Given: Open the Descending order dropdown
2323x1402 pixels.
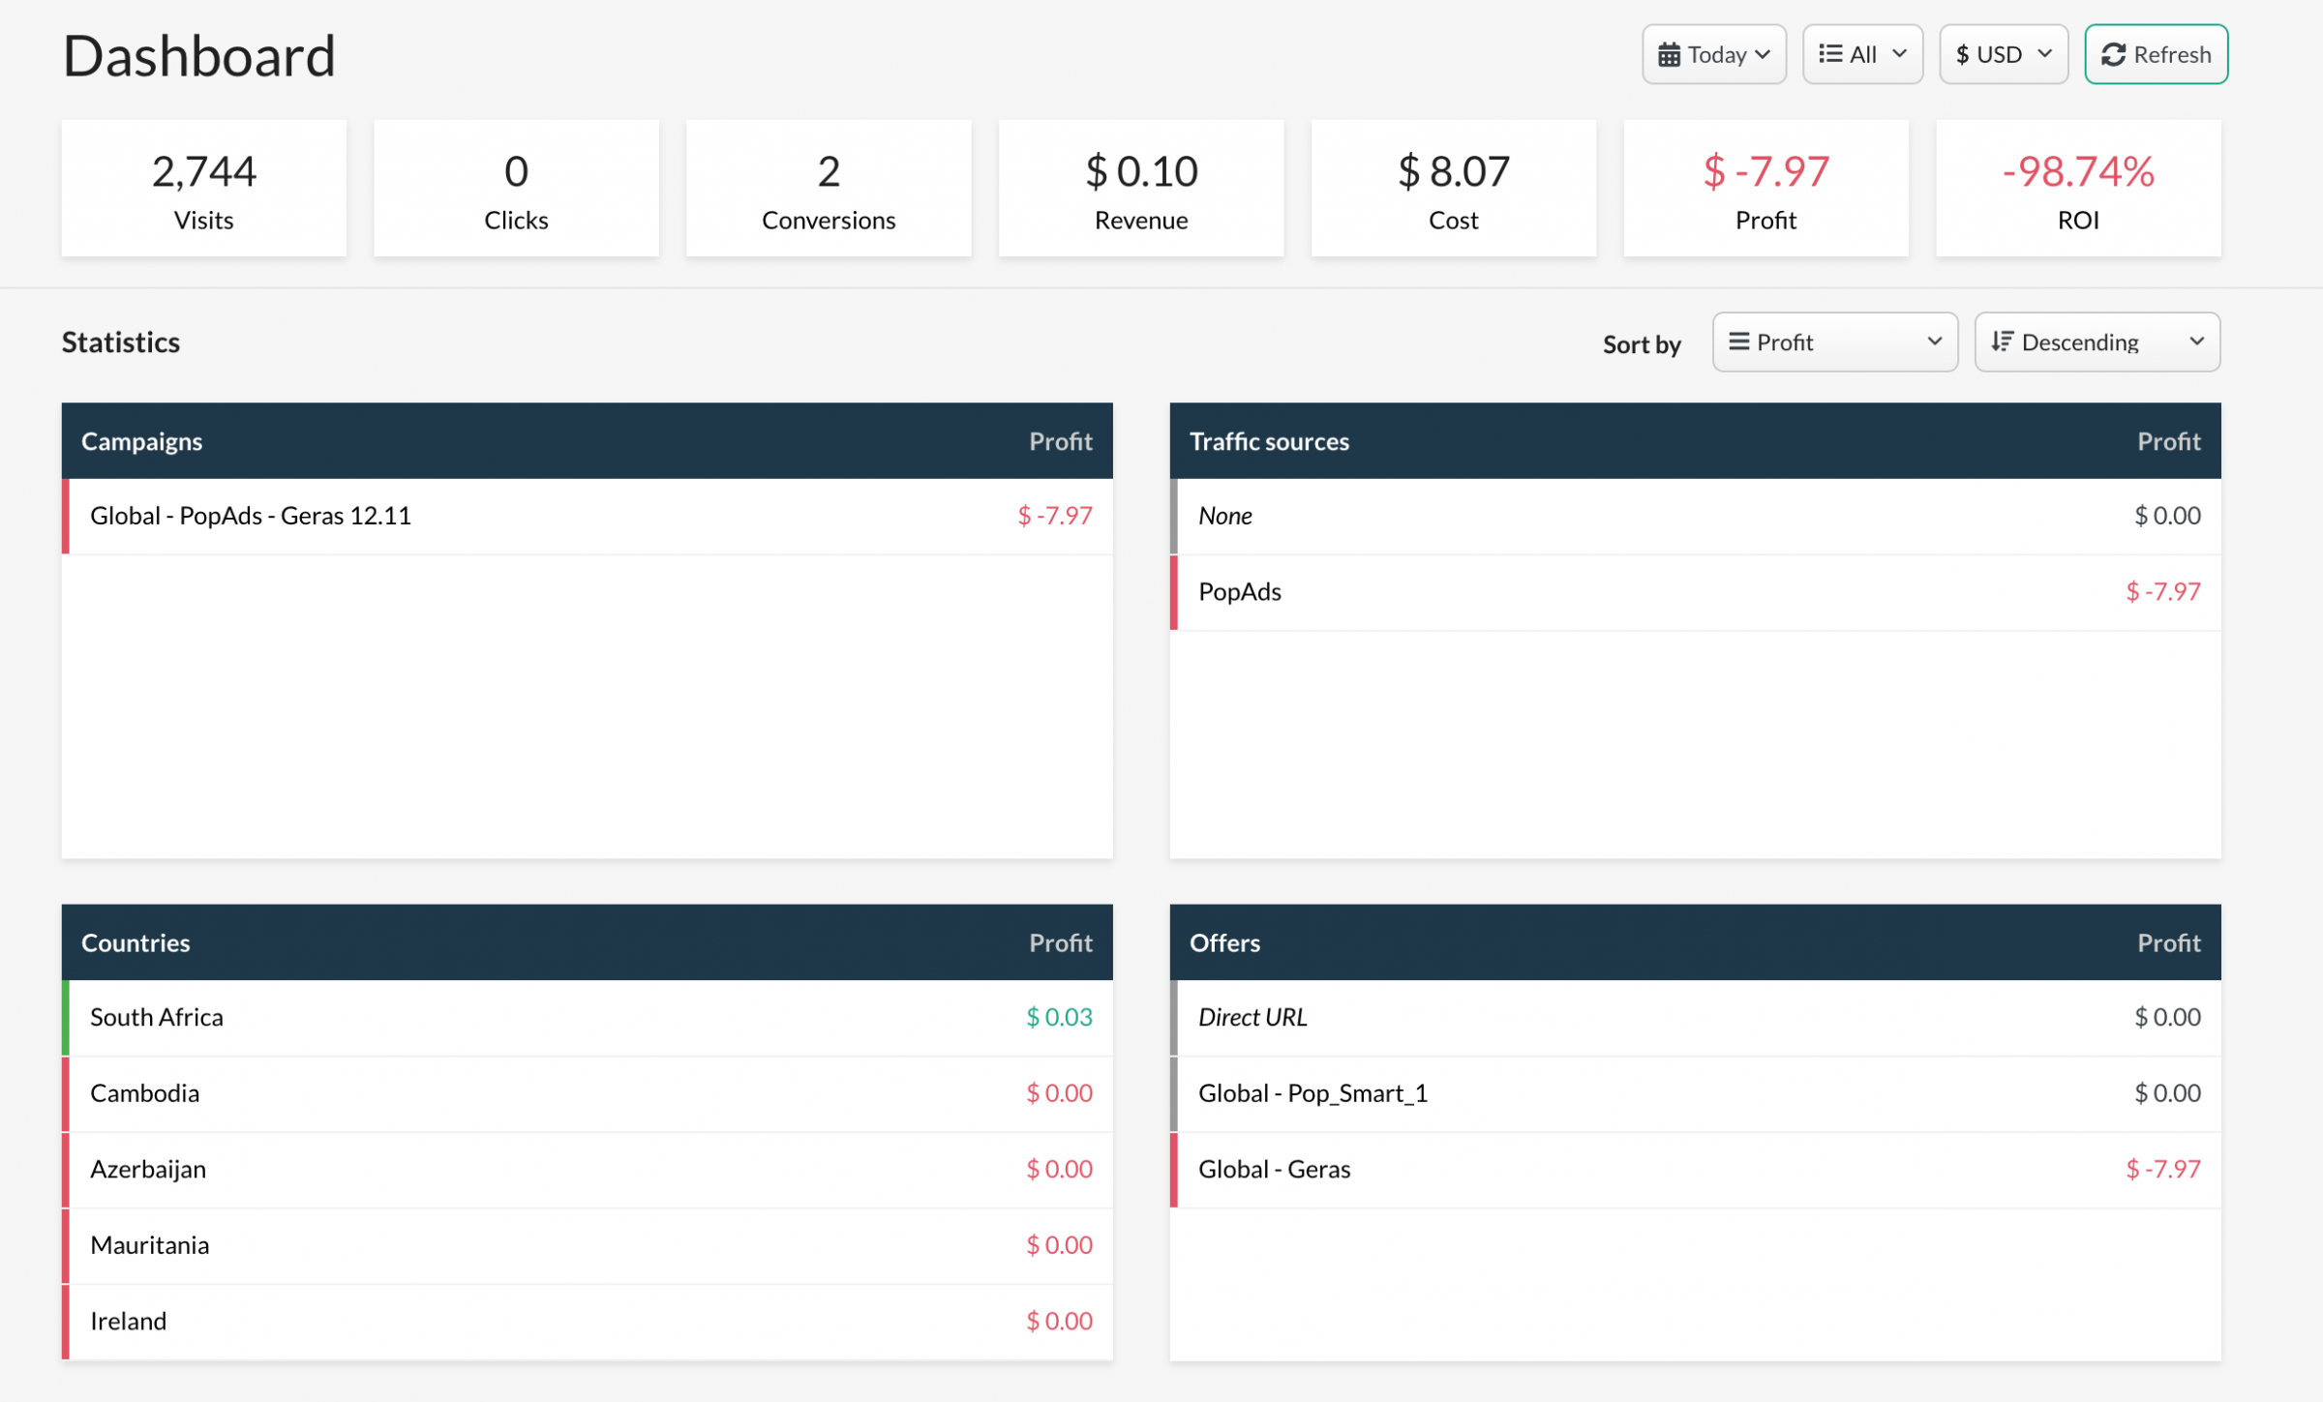Looking at the screenshot, I should (x=2097, y=342).
